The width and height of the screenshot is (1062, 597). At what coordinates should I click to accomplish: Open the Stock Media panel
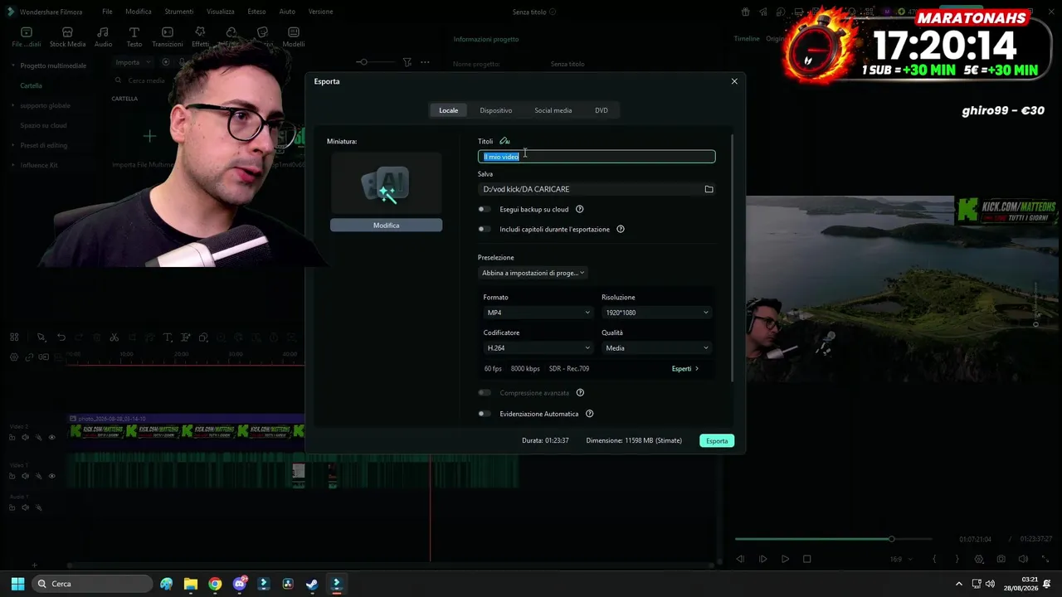[67, 36]
